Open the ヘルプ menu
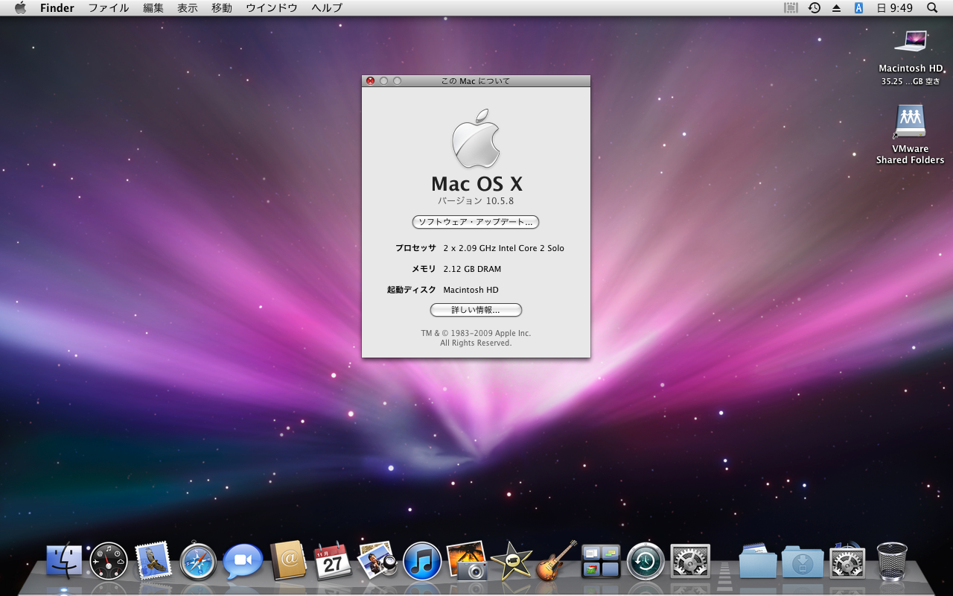The image size is (953, 596). [327, 7]
